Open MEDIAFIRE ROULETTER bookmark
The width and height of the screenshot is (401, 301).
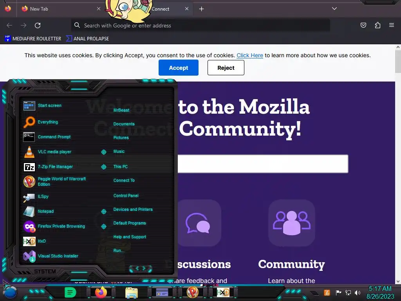(33, 39)
